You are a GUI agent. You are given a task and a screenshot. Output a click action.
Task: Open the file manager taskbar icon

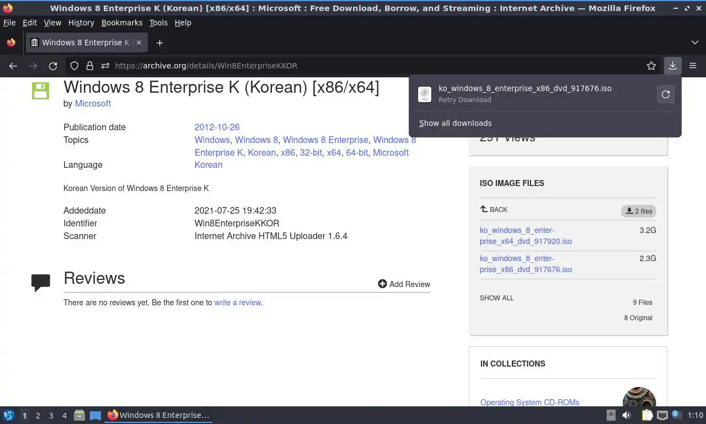79,415
